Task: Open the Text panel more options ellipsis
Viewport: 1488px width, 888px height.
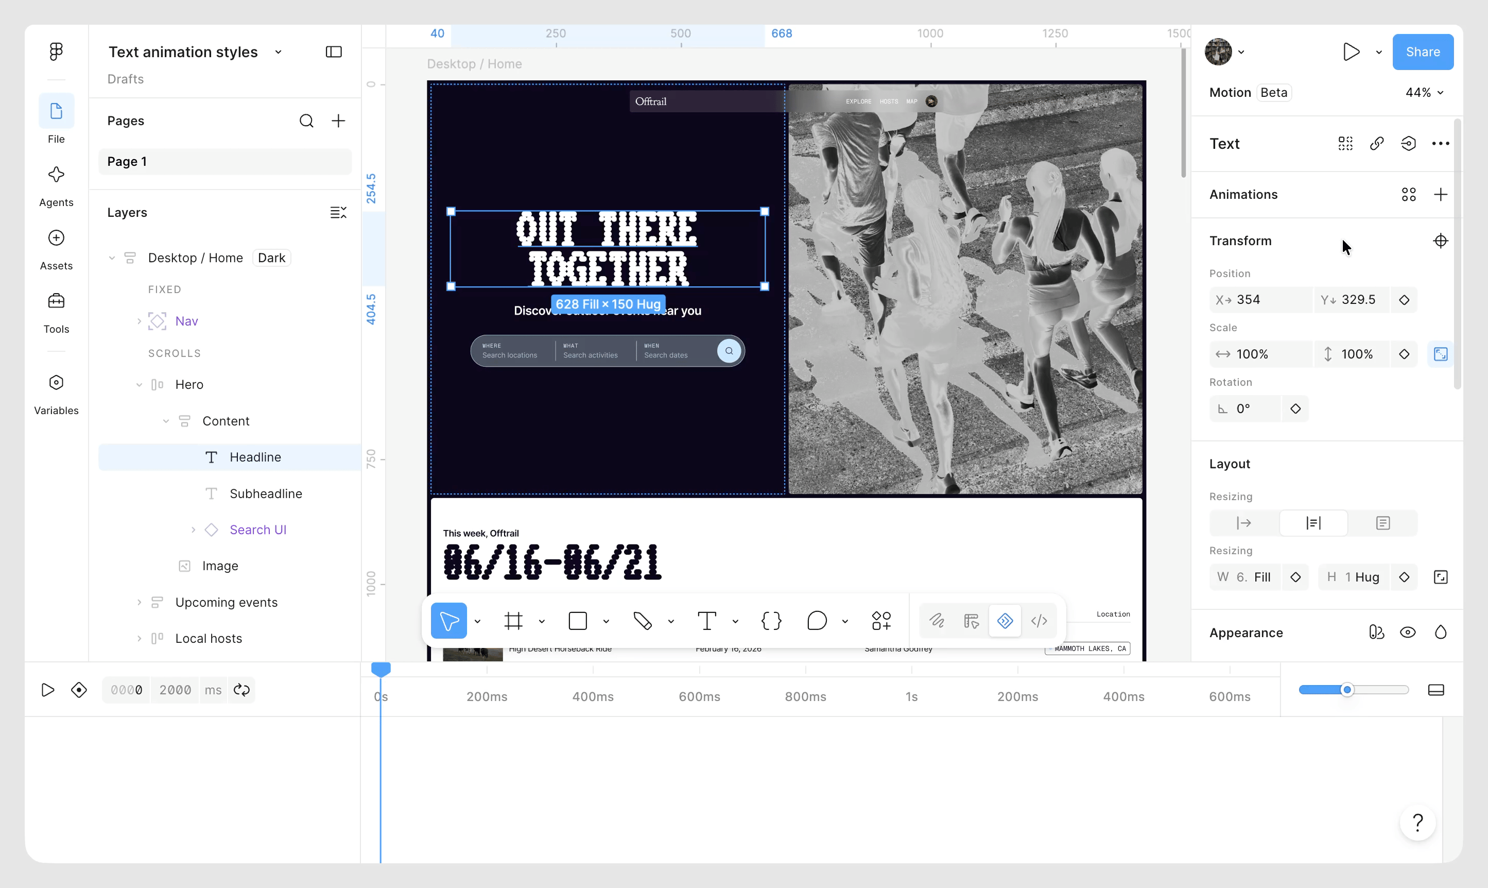Action: (1441, 144)
